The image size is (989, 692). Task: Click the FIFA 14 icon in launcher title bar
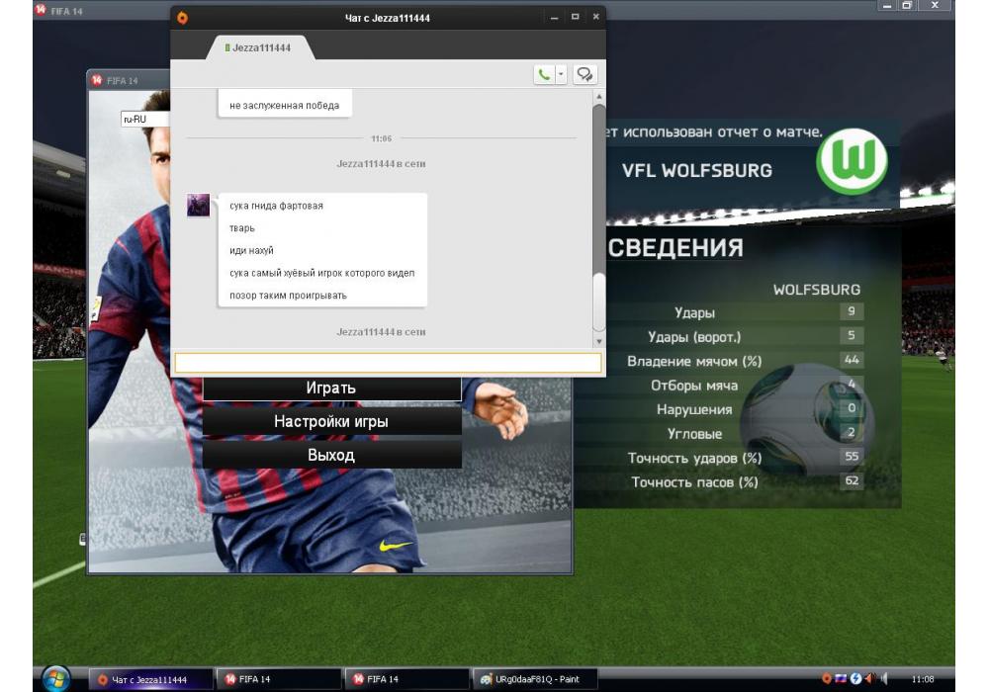97,80
